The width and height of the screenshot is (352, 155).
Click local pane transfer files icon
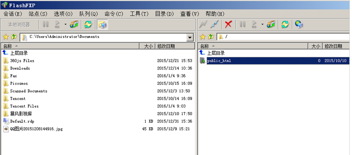click(74, 24)
